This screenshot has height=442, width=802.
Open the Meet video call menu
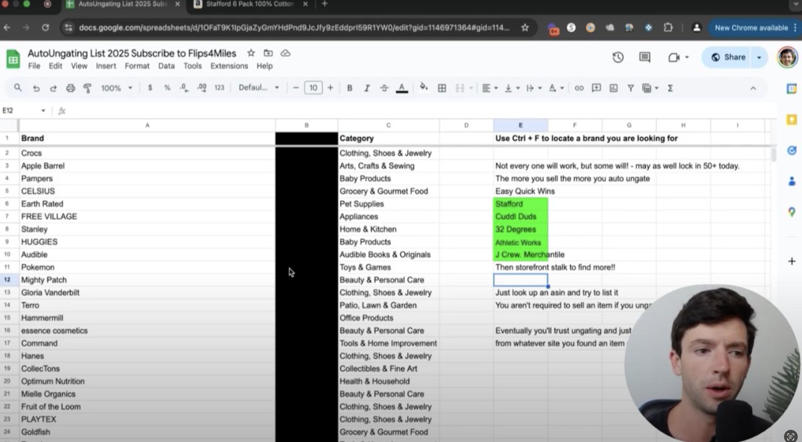[x=678, y=57]
